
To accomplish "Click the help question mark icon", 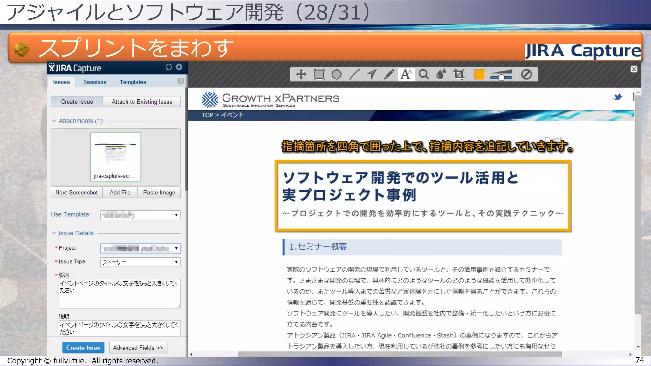I will point(181,81).
